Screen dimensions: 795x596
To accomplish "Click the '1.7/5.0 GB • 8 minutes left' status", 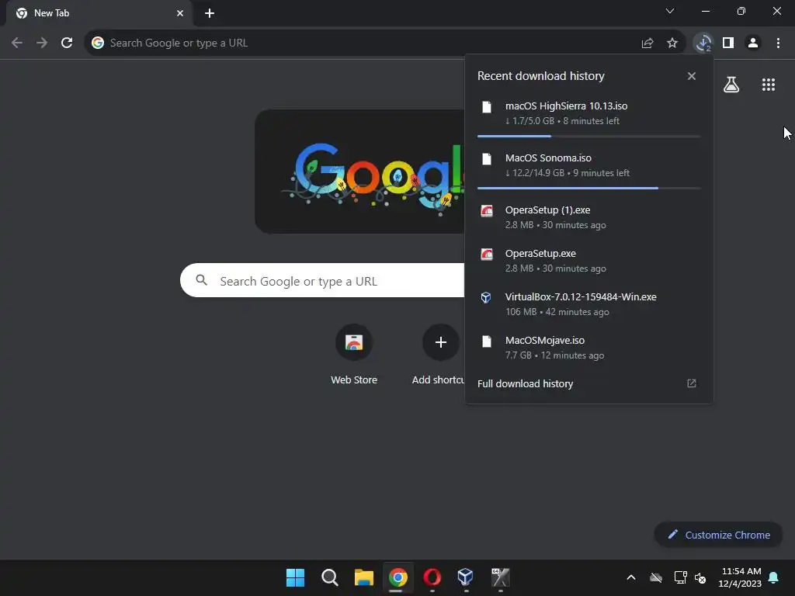I will [562, 121].
